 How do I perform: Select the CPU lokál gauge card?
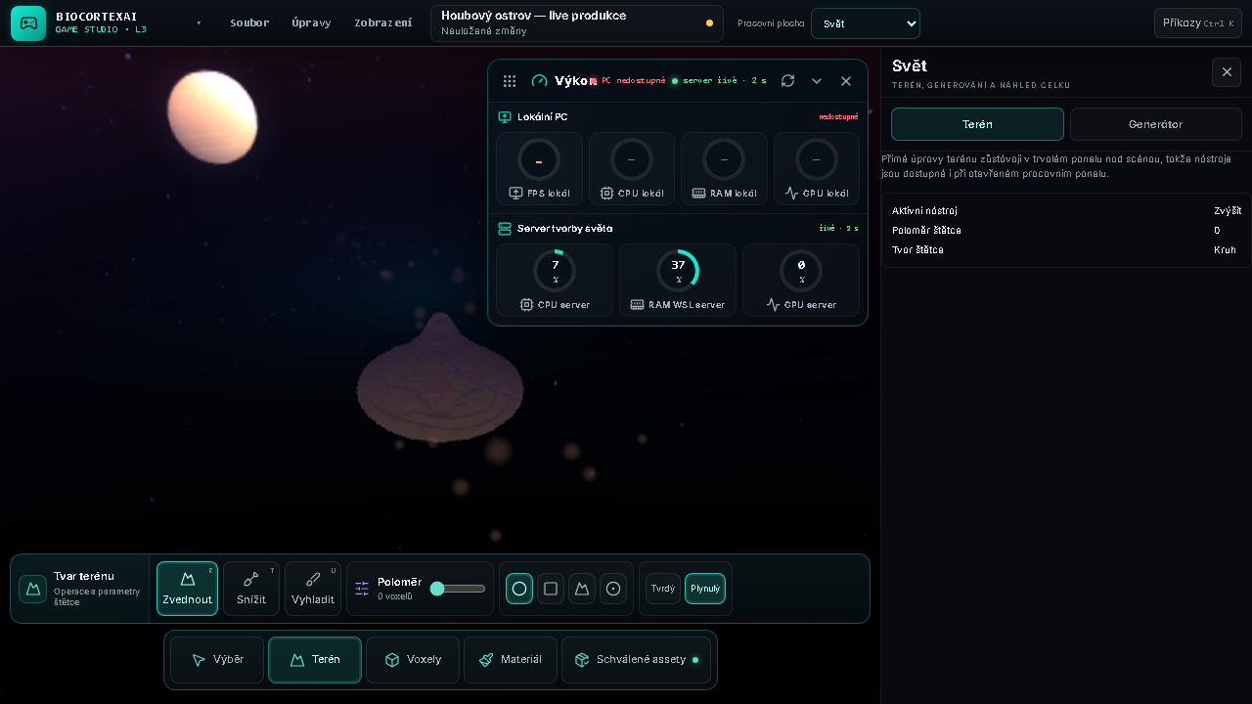tap(631, 169)
